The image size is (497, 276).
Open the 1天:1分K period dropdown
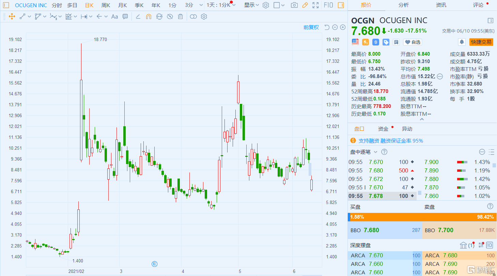pyautogui.click(x=221, y=5)
